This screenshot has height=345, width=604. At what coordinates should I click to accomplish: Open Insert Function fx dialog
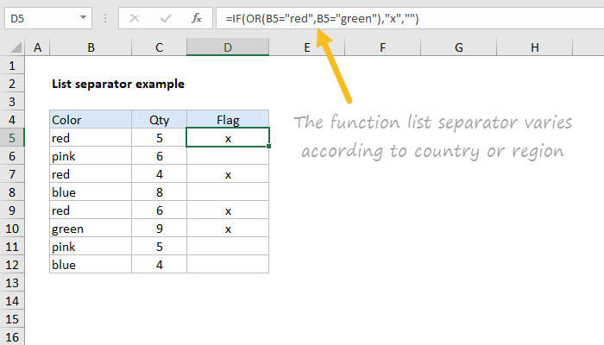pyautogui.click(x=197, y=17)
